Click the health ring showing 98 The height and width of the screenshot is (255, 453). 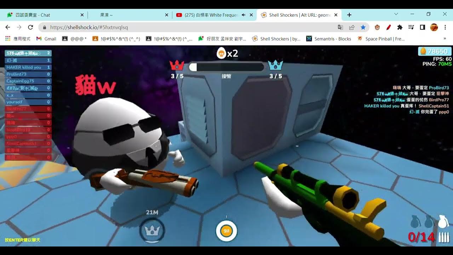click(x=226, y=231)
